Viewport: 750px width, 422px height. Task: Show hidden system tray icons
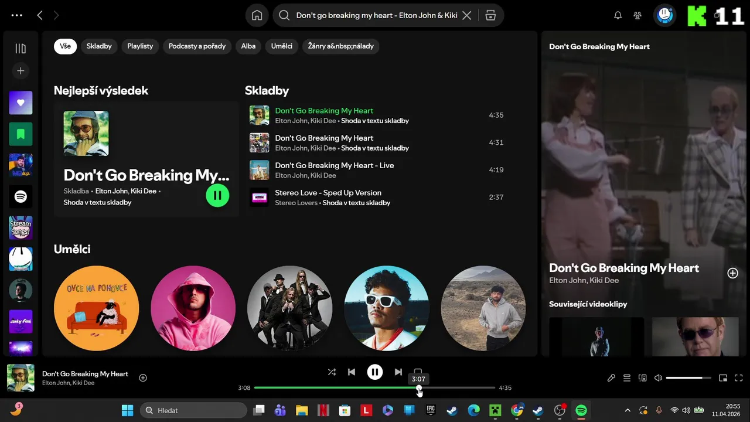point(628,410)
